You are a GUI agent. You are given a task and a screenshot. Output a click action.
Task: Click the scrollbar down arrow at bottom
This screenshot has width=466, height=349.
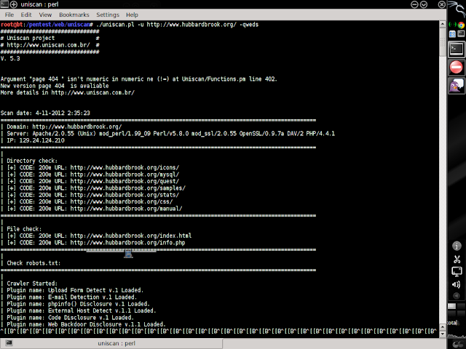click(x=443, y=334)
